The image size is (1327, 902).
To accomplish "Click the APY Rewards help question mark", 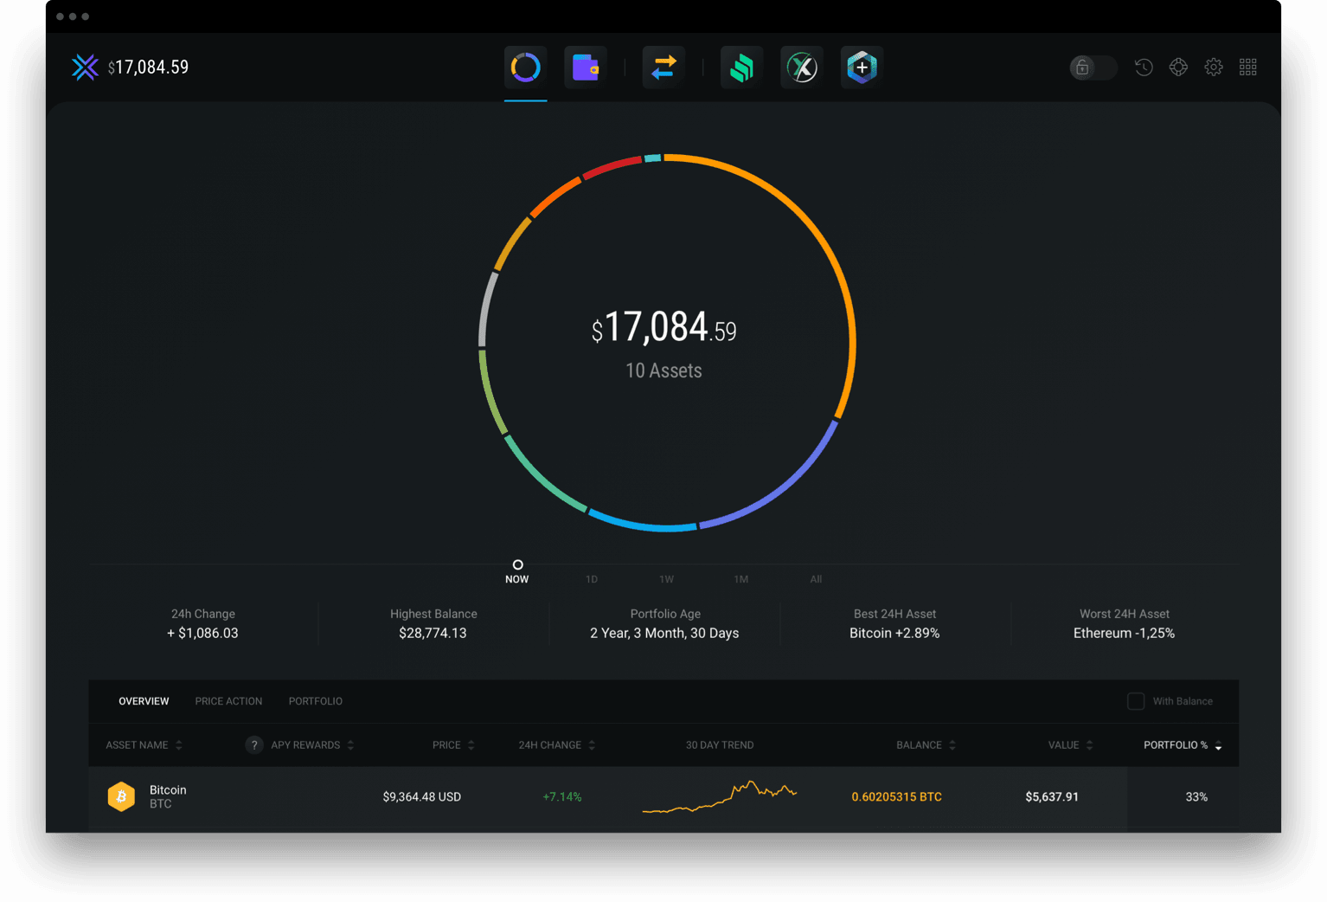I will (x=254, y=744).
